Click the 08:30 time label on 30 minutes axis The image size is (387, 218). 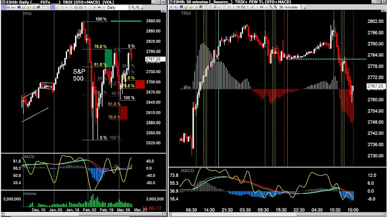point(191,210)
